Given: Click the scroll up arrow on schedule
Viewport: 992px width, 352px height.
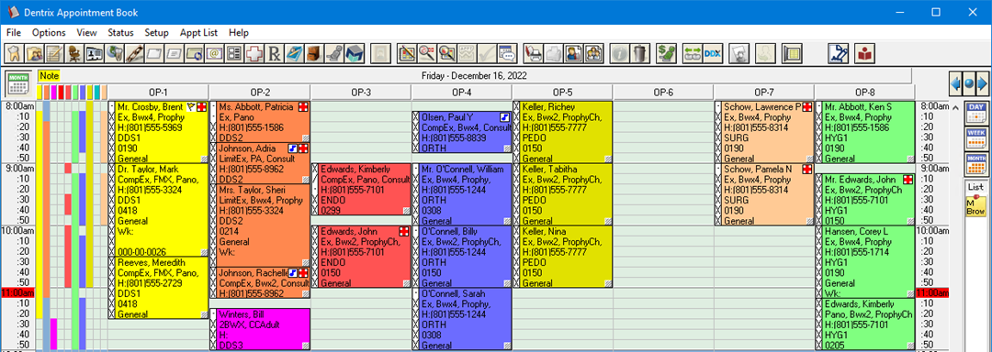Looking at the screenshot, I should [955, 106].
